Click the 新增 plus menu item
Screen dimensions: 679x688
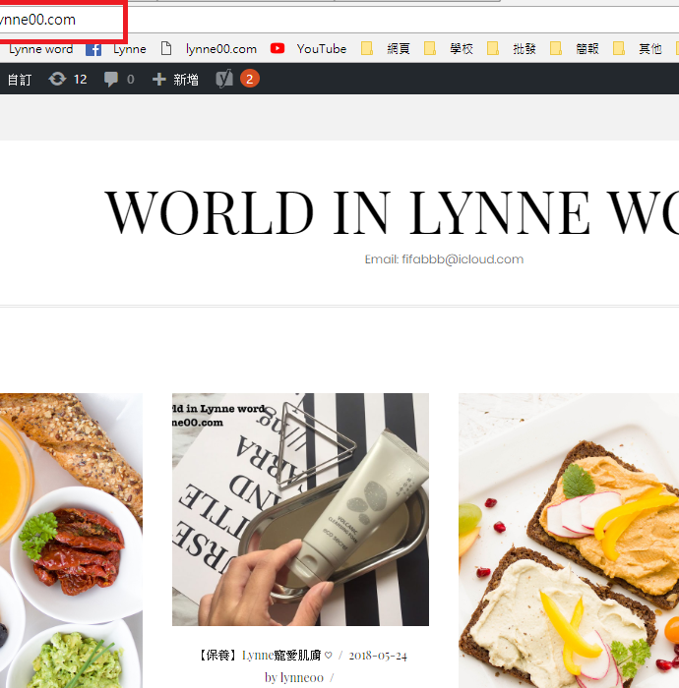[x=175, y=80]
